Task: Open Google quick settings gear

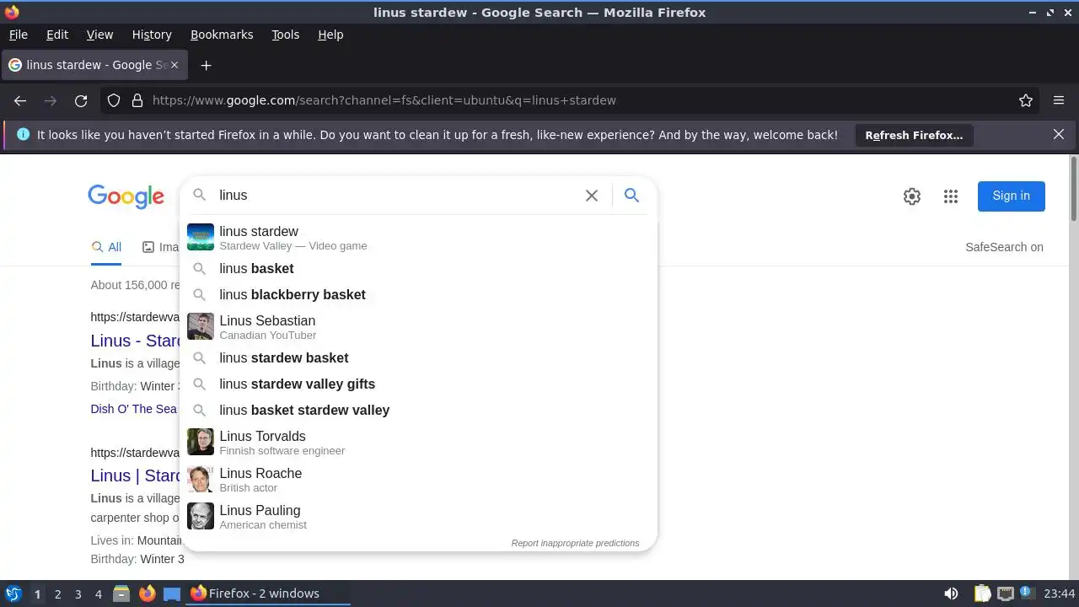Action: pyautogui.click(x=912, y=196)
